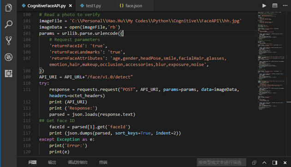The width and height of the screenshot is (291, 167).
Task: Collapse all items in the problems panel
Action: click(254, 162)
